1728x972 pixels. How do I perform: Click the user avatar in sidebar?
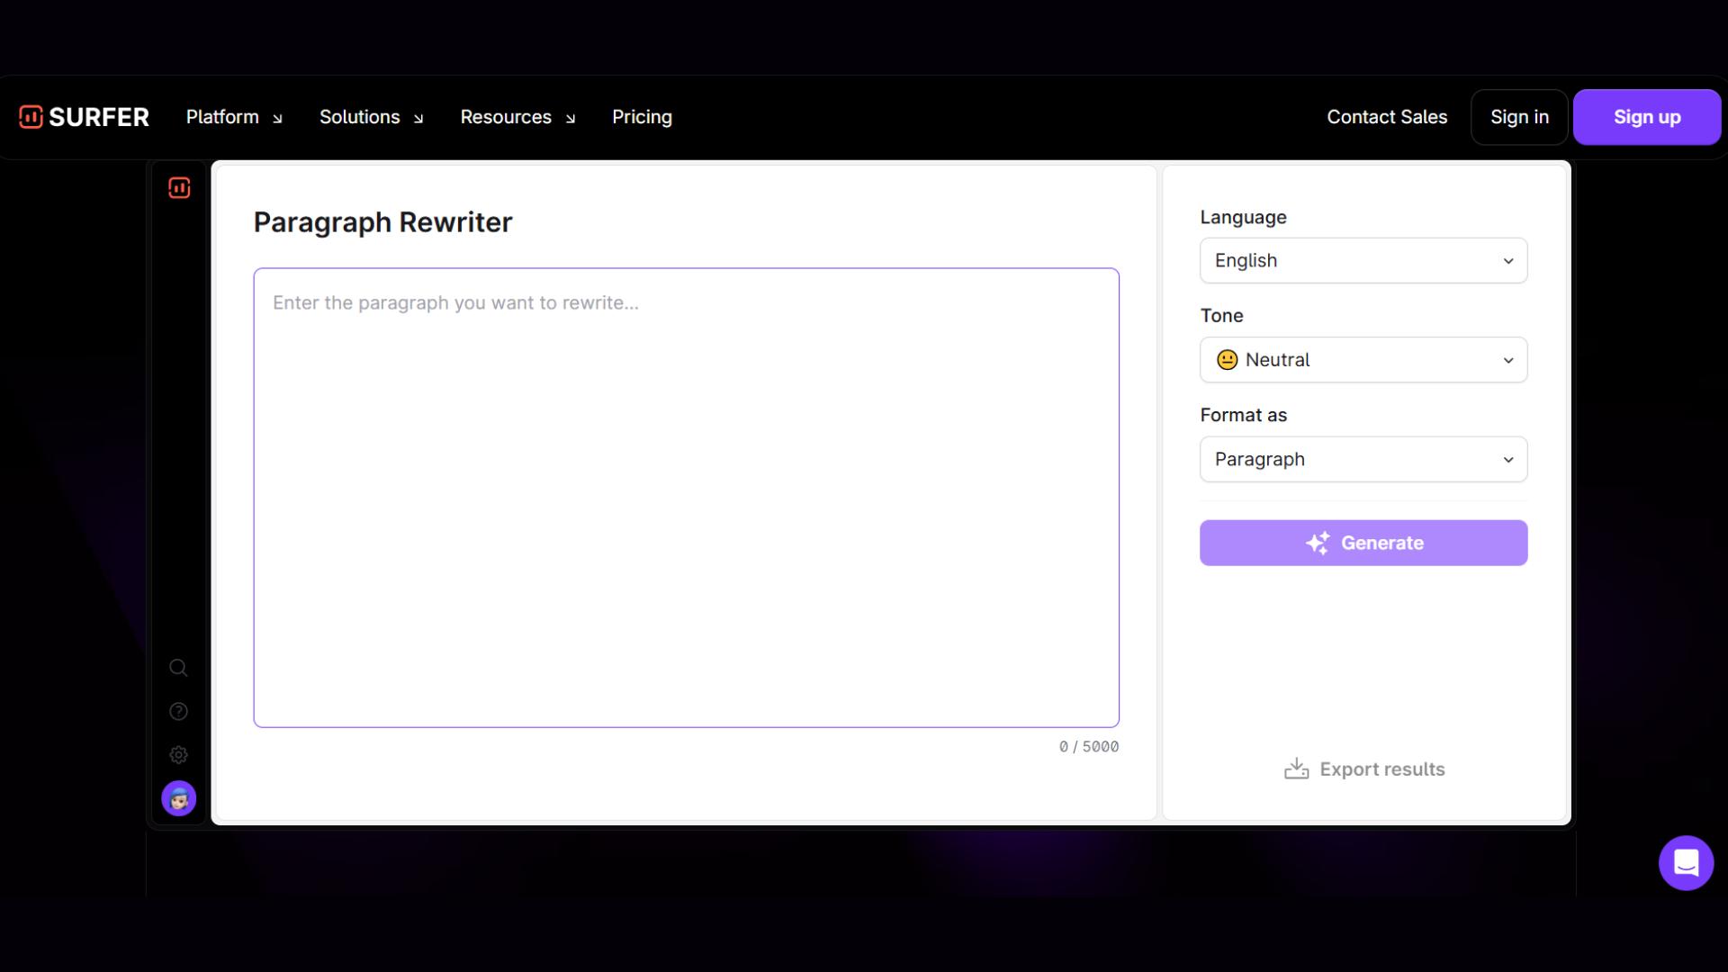click(x=178, y=798)
